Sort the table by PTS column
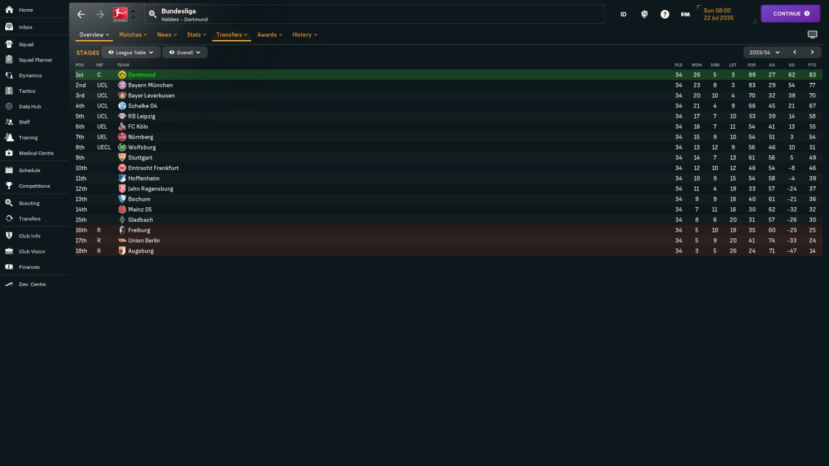This screenshot has width=829, height=466. click(x=812, y=65)
